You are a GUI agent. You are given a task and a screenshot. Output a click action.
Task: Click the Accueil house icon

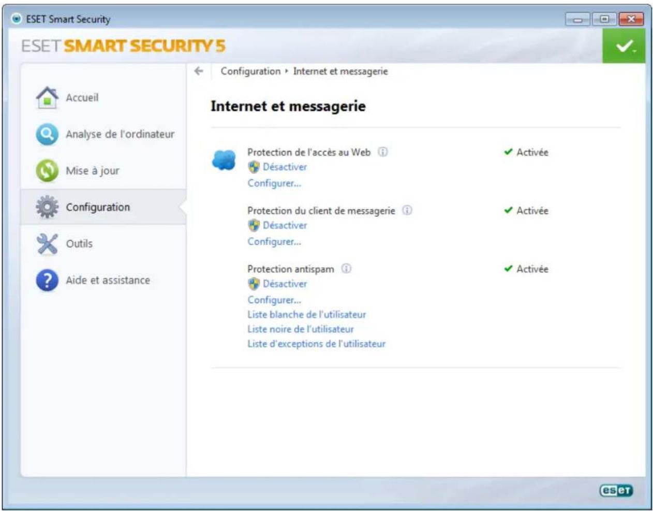(x=47, y=98)
